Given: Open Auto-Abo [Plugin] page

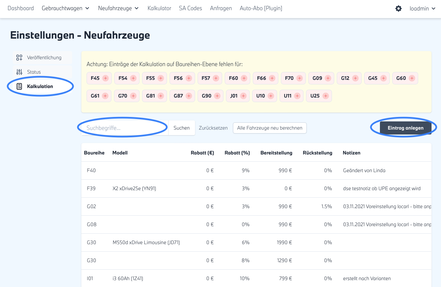Looking at the screenshot, I should pos(261,9).
